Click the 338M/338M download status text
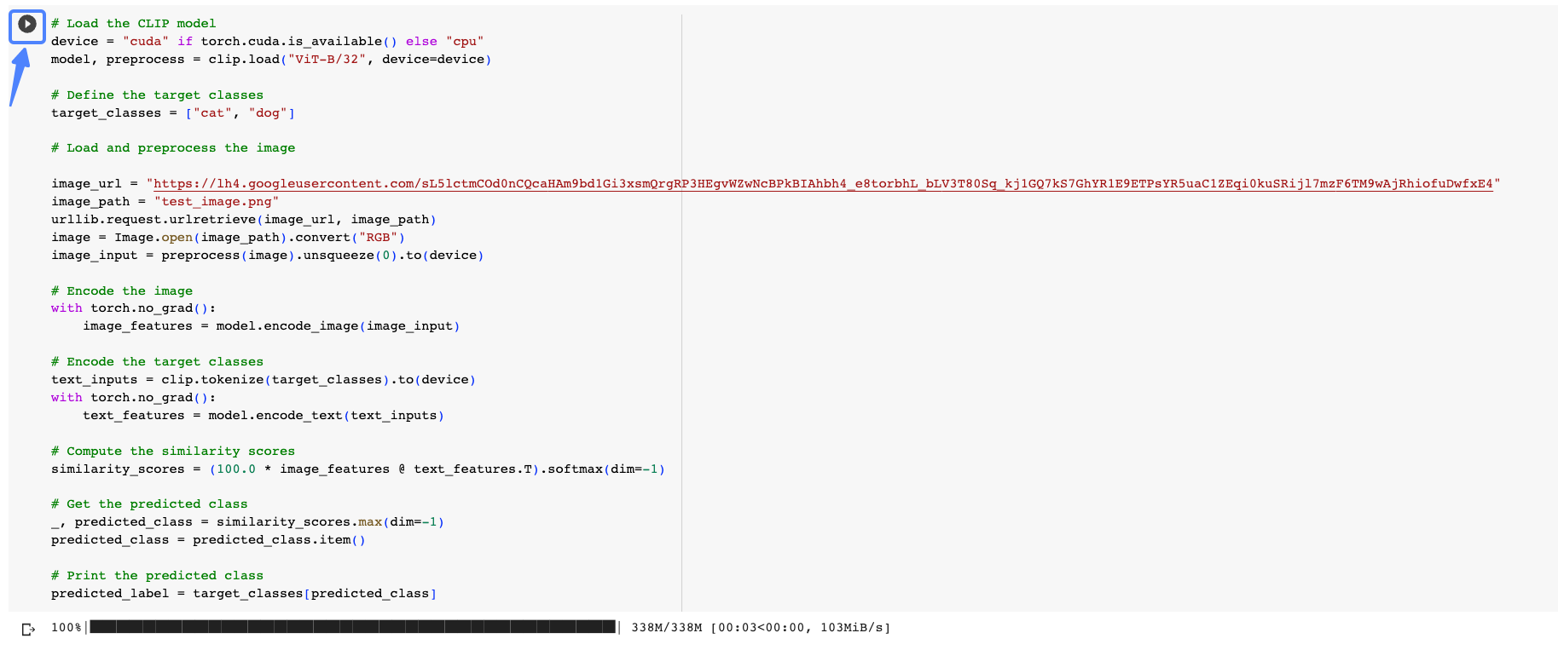This screenshot has height=656, width=1558. click(x=666, y=628)
